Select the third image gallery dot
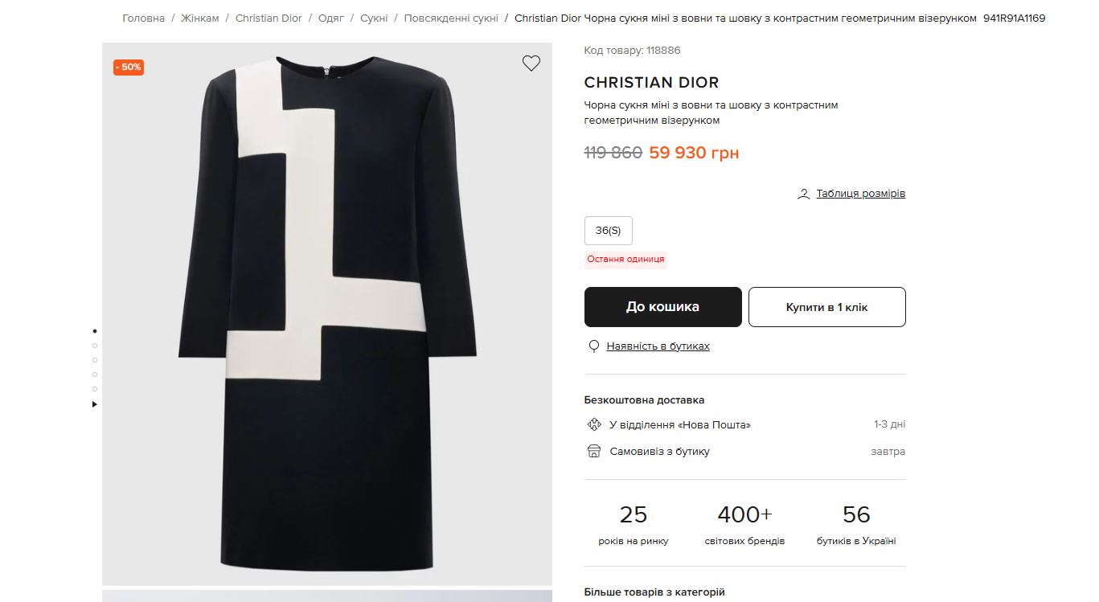Screen dimensions: 1099x602 [x=95, y=360]
